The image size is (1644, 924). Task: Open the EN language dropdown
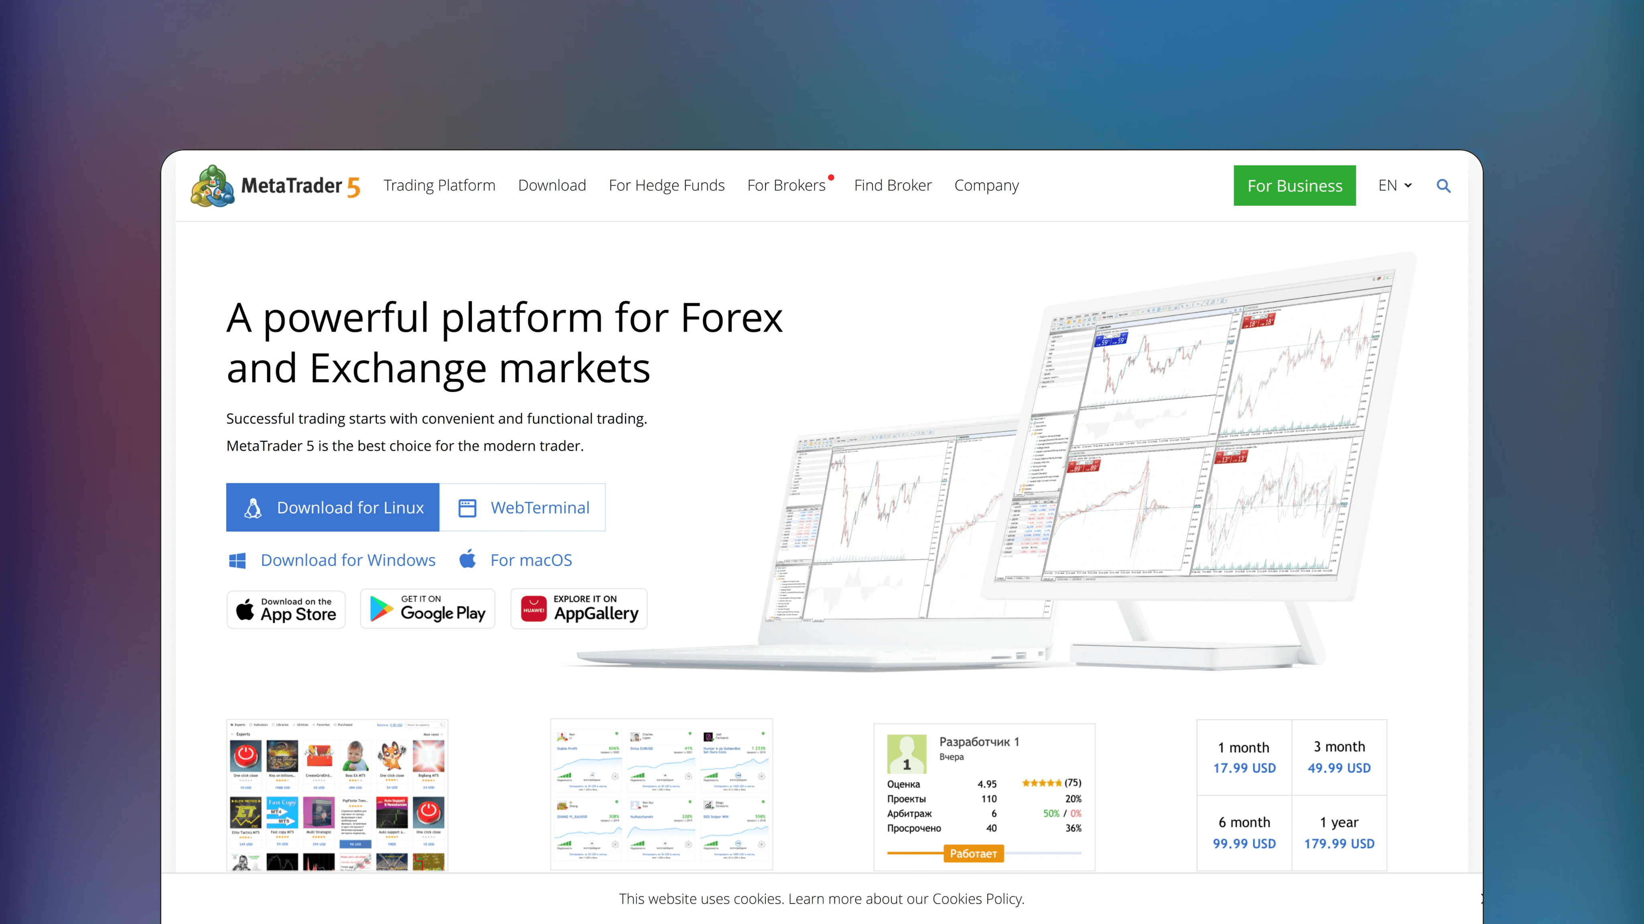click(x=1394, y=186)
